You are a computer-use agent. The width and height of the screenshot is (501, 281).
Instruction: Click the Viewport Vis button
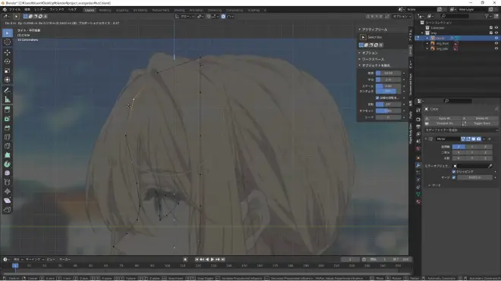coord(444,123)
